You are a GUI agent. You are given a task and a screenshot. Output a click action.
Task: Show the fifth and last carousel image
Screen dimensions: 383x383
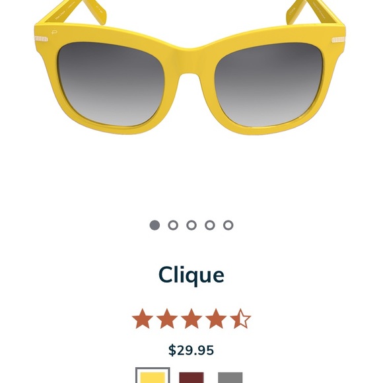[228, 225]
